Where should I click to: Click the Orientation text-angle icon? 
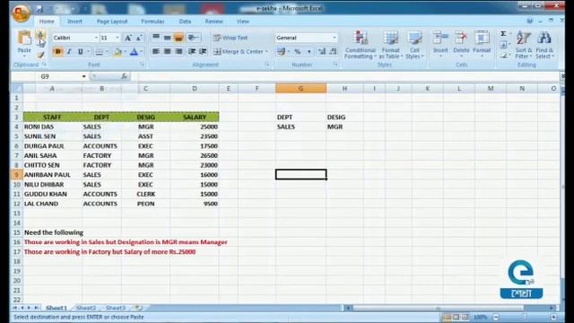point(193,38)
